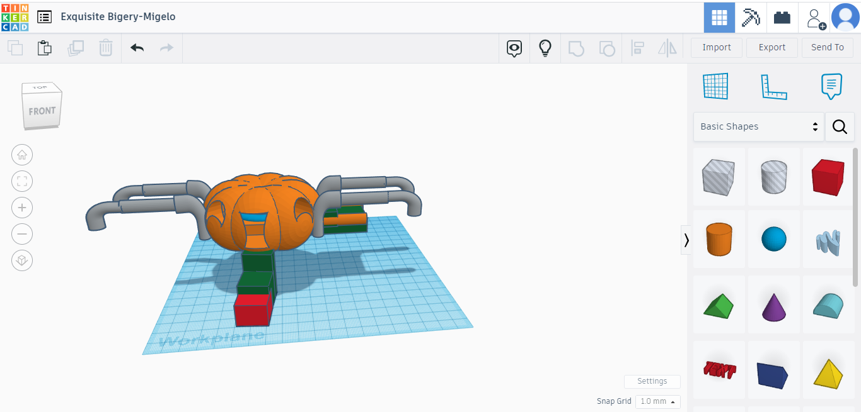Viewport: 861px width, 412px height.
Task: Open the Snap Grid 1.0 mm dropdown
Action: coord(657,401)
